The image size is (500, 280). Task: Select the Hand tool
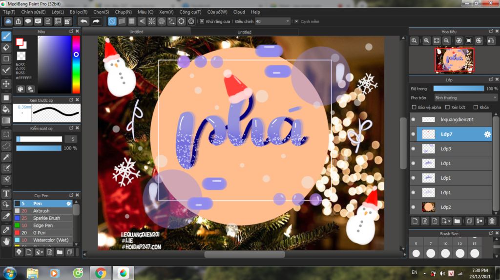click(x=6, y=242)
